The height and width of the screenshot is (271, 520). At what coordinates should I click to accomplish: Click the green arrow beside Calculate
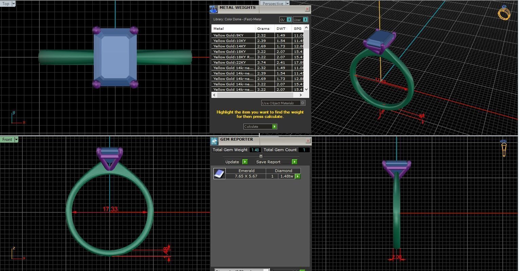tap(275, 126)
